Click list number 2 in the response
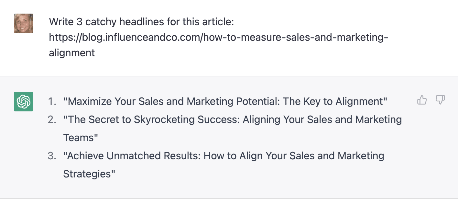Image resolution: width=458 pixels, height=204 pixels. [52, 120]
